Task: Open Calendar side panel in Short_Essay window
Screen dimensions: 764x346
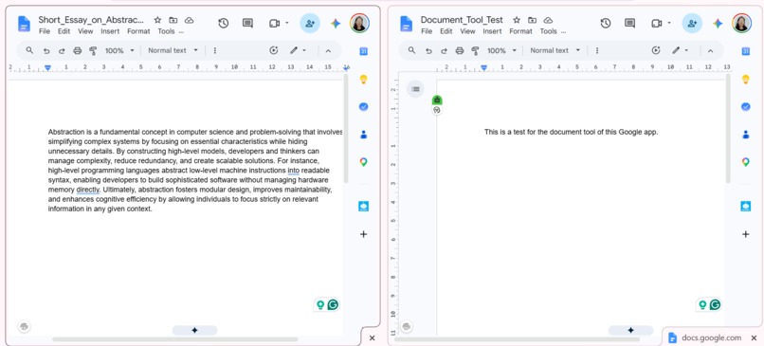Action: coord(363,51)
